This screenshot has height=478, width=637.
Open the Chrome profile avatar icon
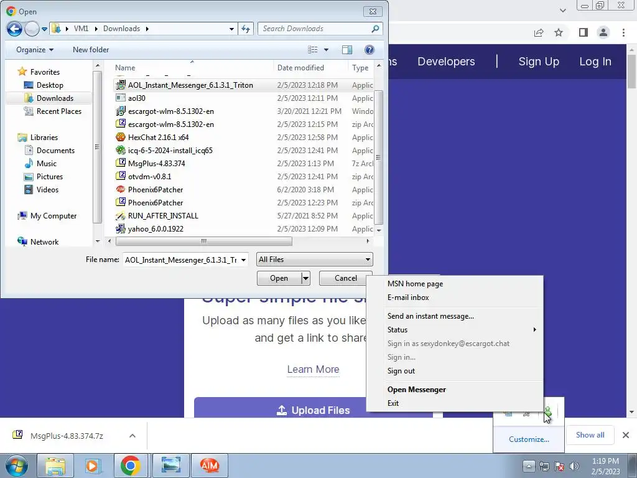pyautogui.click(x=603, y=32)
